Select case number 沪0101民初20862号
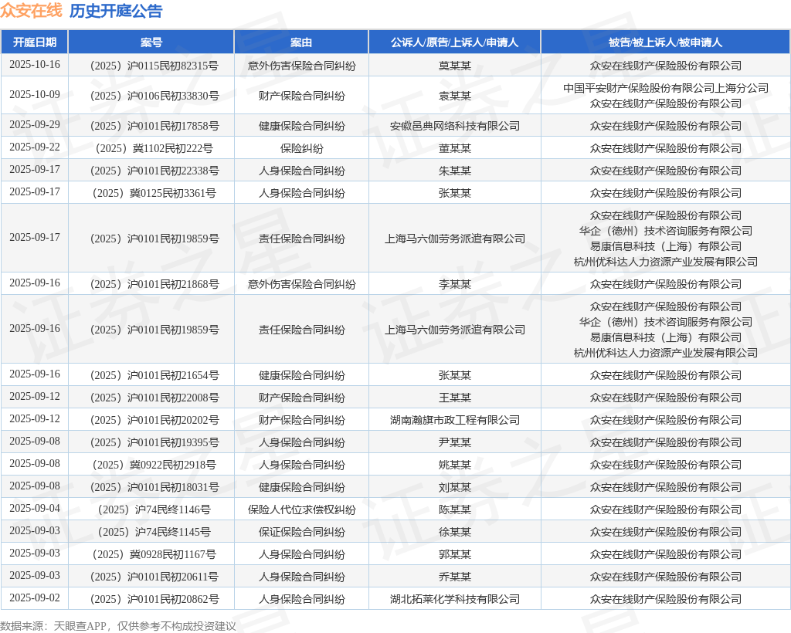 point(154,599)
